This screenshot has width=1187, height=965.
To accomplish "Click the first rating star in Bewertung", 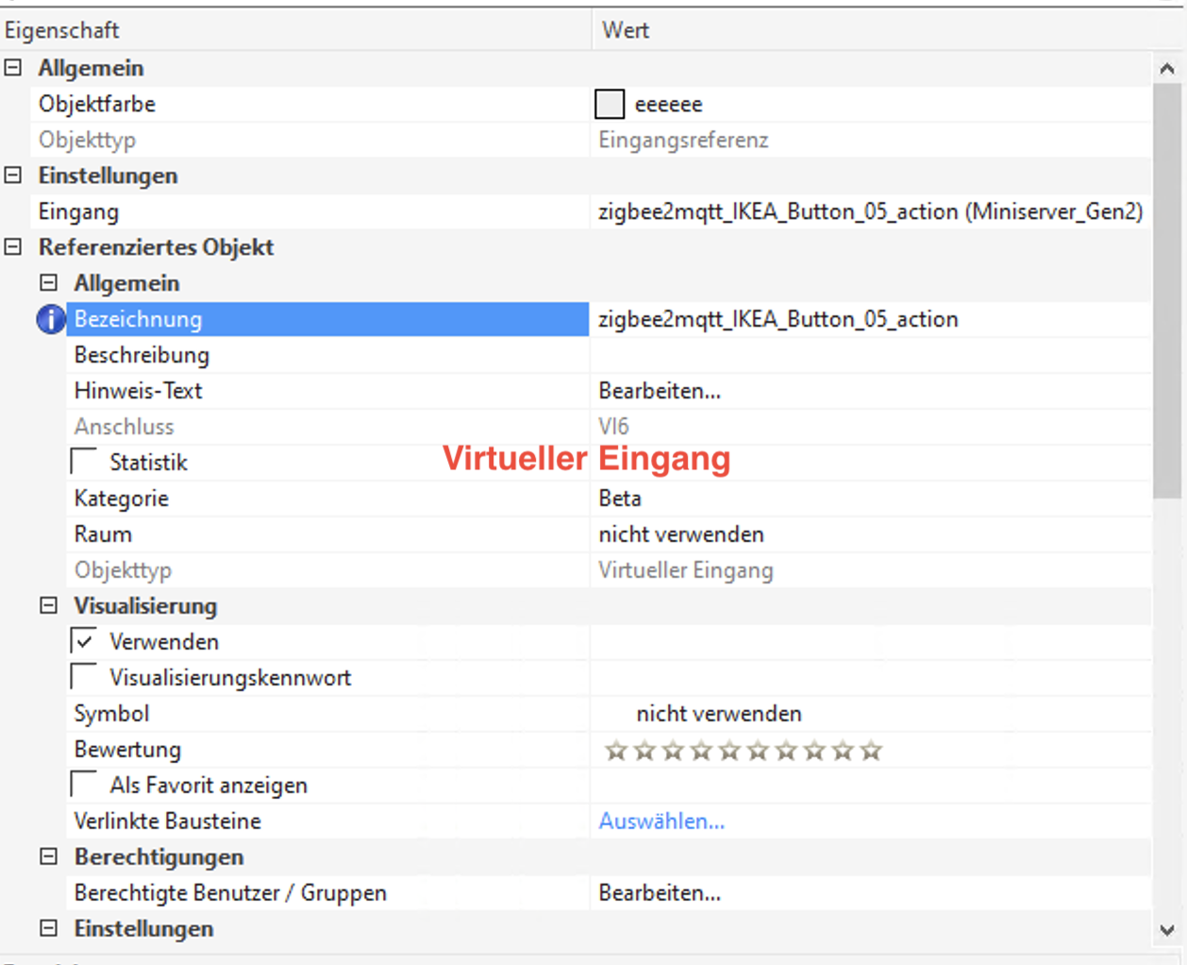I will (x=616, y=751).
